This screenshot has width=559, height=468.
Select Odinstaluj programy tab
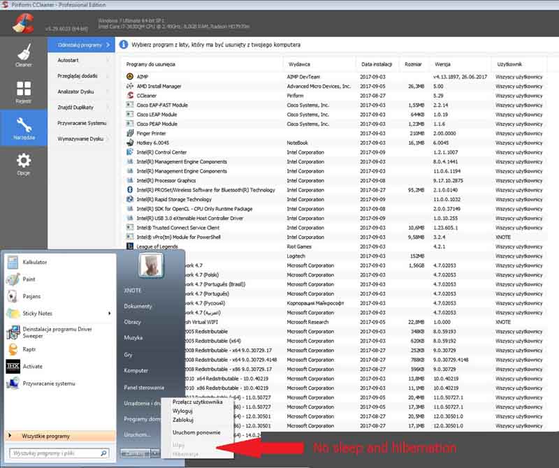point(81,45)
